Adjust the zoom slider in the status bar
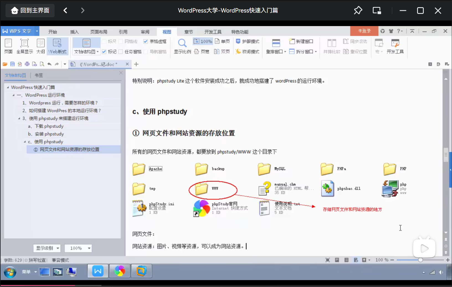 pyautogui.click(x=420, y=260)
